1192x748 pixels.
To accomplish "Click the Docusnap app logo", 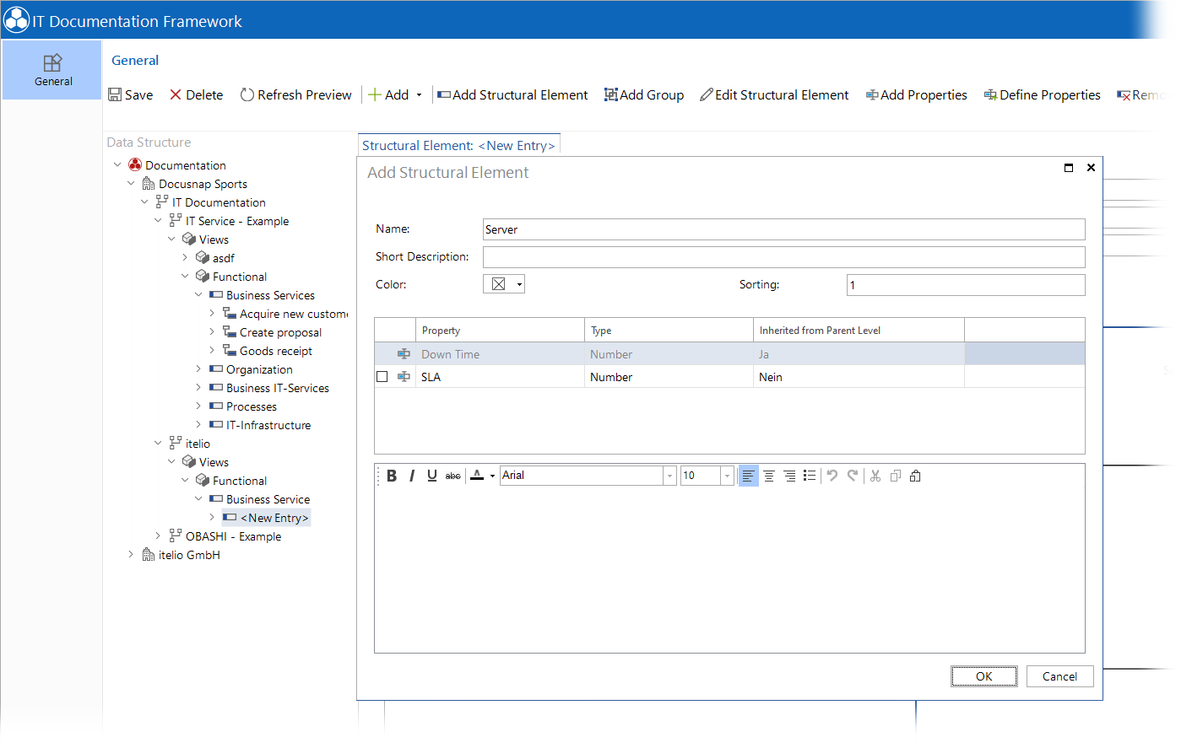I will pyautogui.click(x=16, y=20).
